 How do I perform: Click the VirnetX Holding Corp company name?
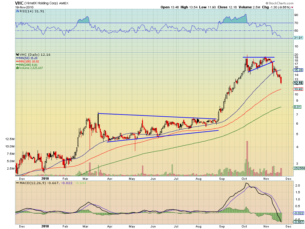(x=41, y=3)
